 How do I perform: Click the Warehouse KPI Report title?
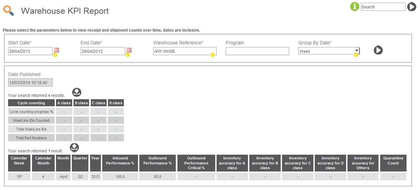point(65,11)
